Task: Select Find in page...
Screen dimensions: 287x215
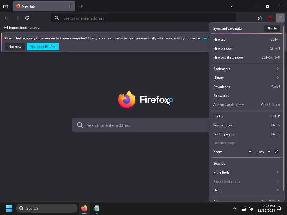Action: click(x=246, y=134)
